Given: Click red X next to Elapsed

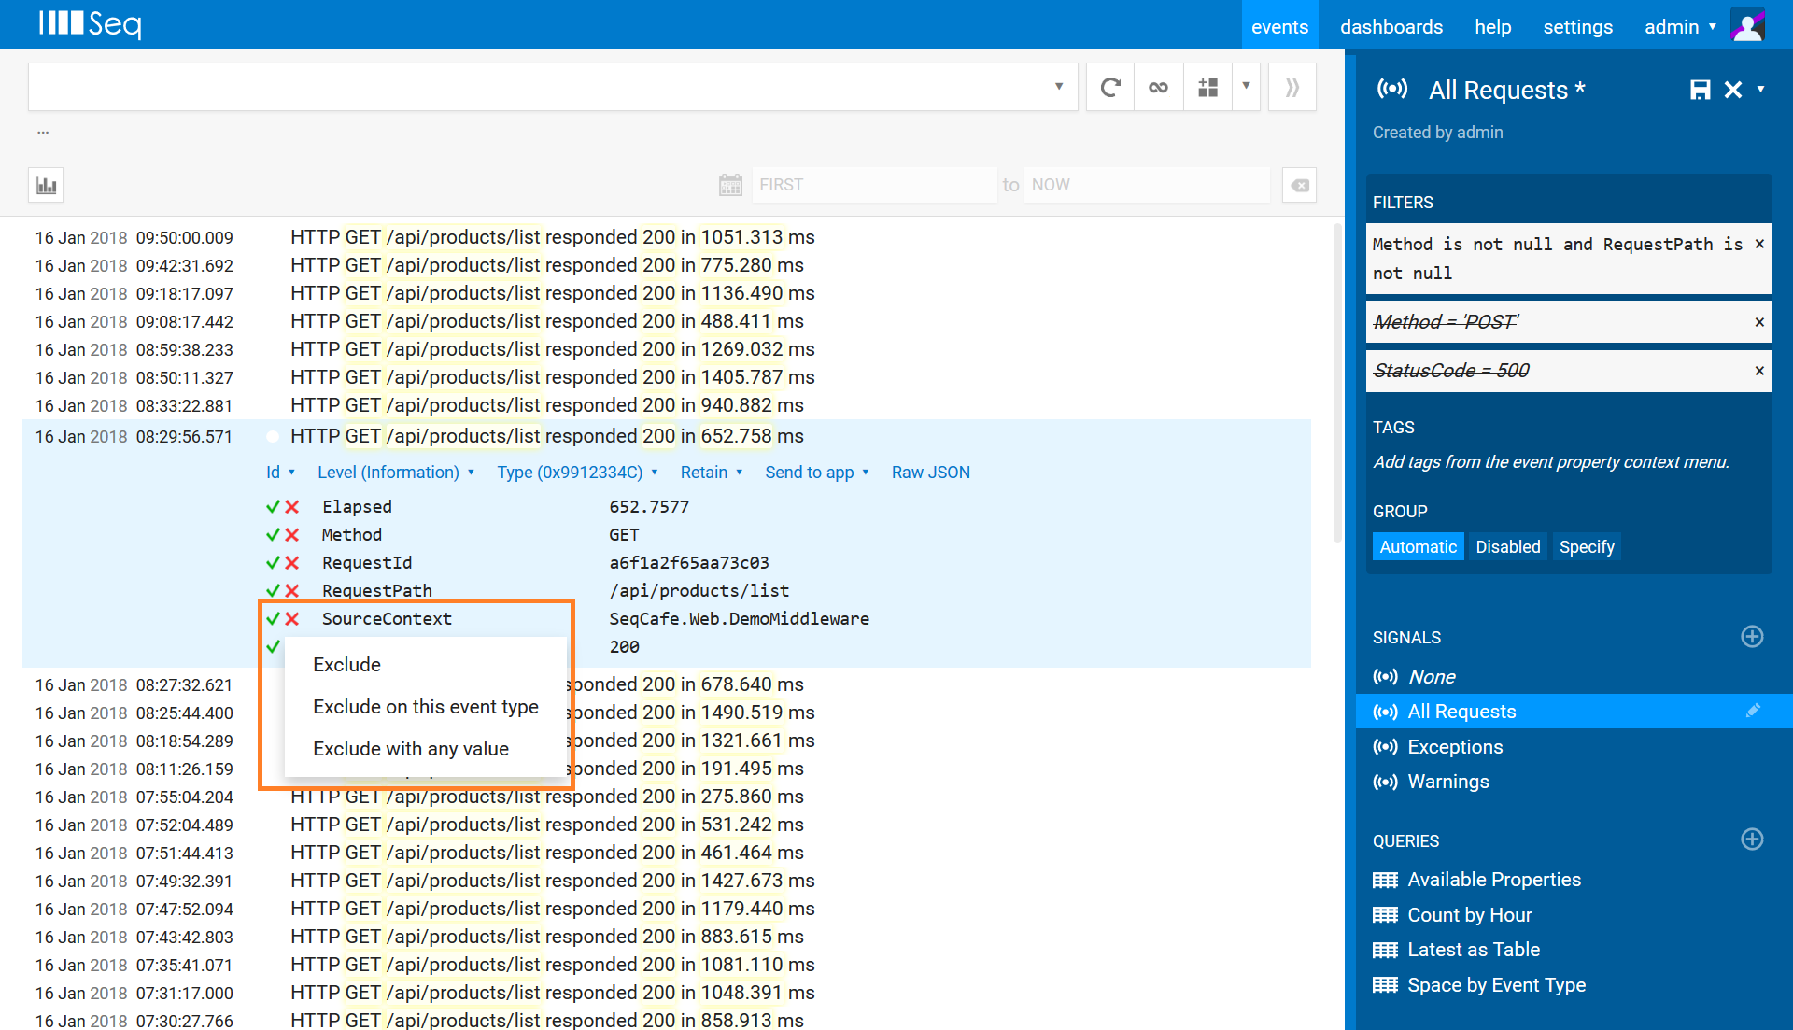Looking at the screenshot, I should [292, 507].
